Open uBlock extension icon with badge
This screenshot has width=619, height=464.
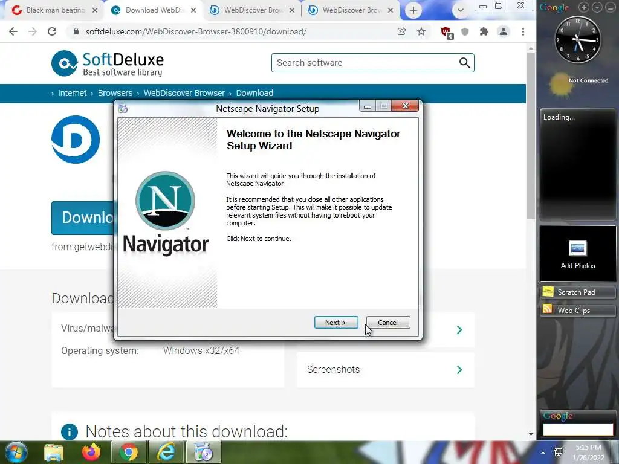tap(447, 33)
